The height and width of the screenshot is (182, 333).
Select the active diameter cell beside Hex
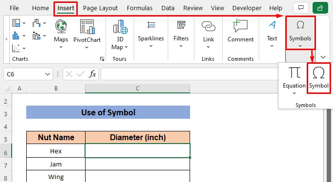(x=138, y=151)
